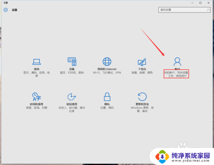Minimize the Settings window
Viewport: 214px width, 165px height.
click(x=193, y=3)
